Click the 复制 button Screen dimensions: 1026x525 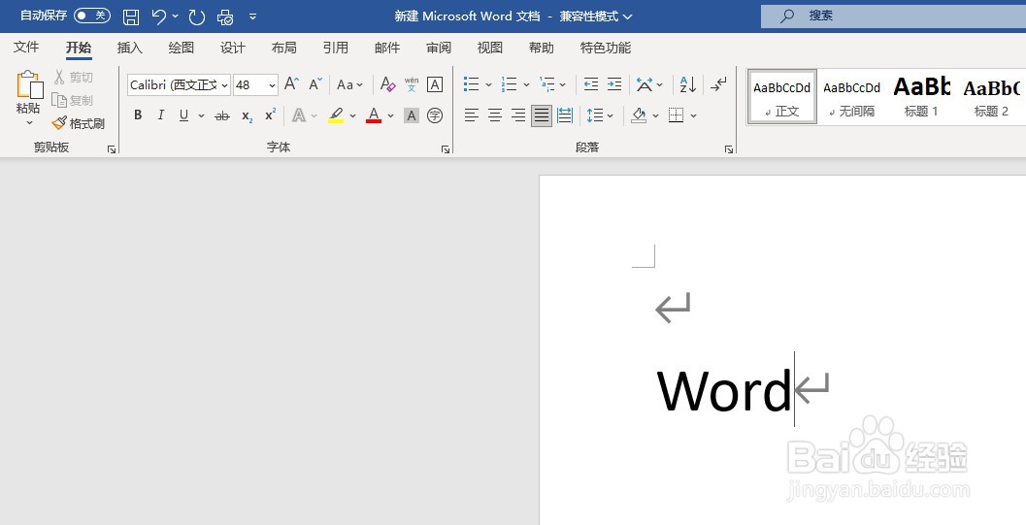click(x=74, y=100)
